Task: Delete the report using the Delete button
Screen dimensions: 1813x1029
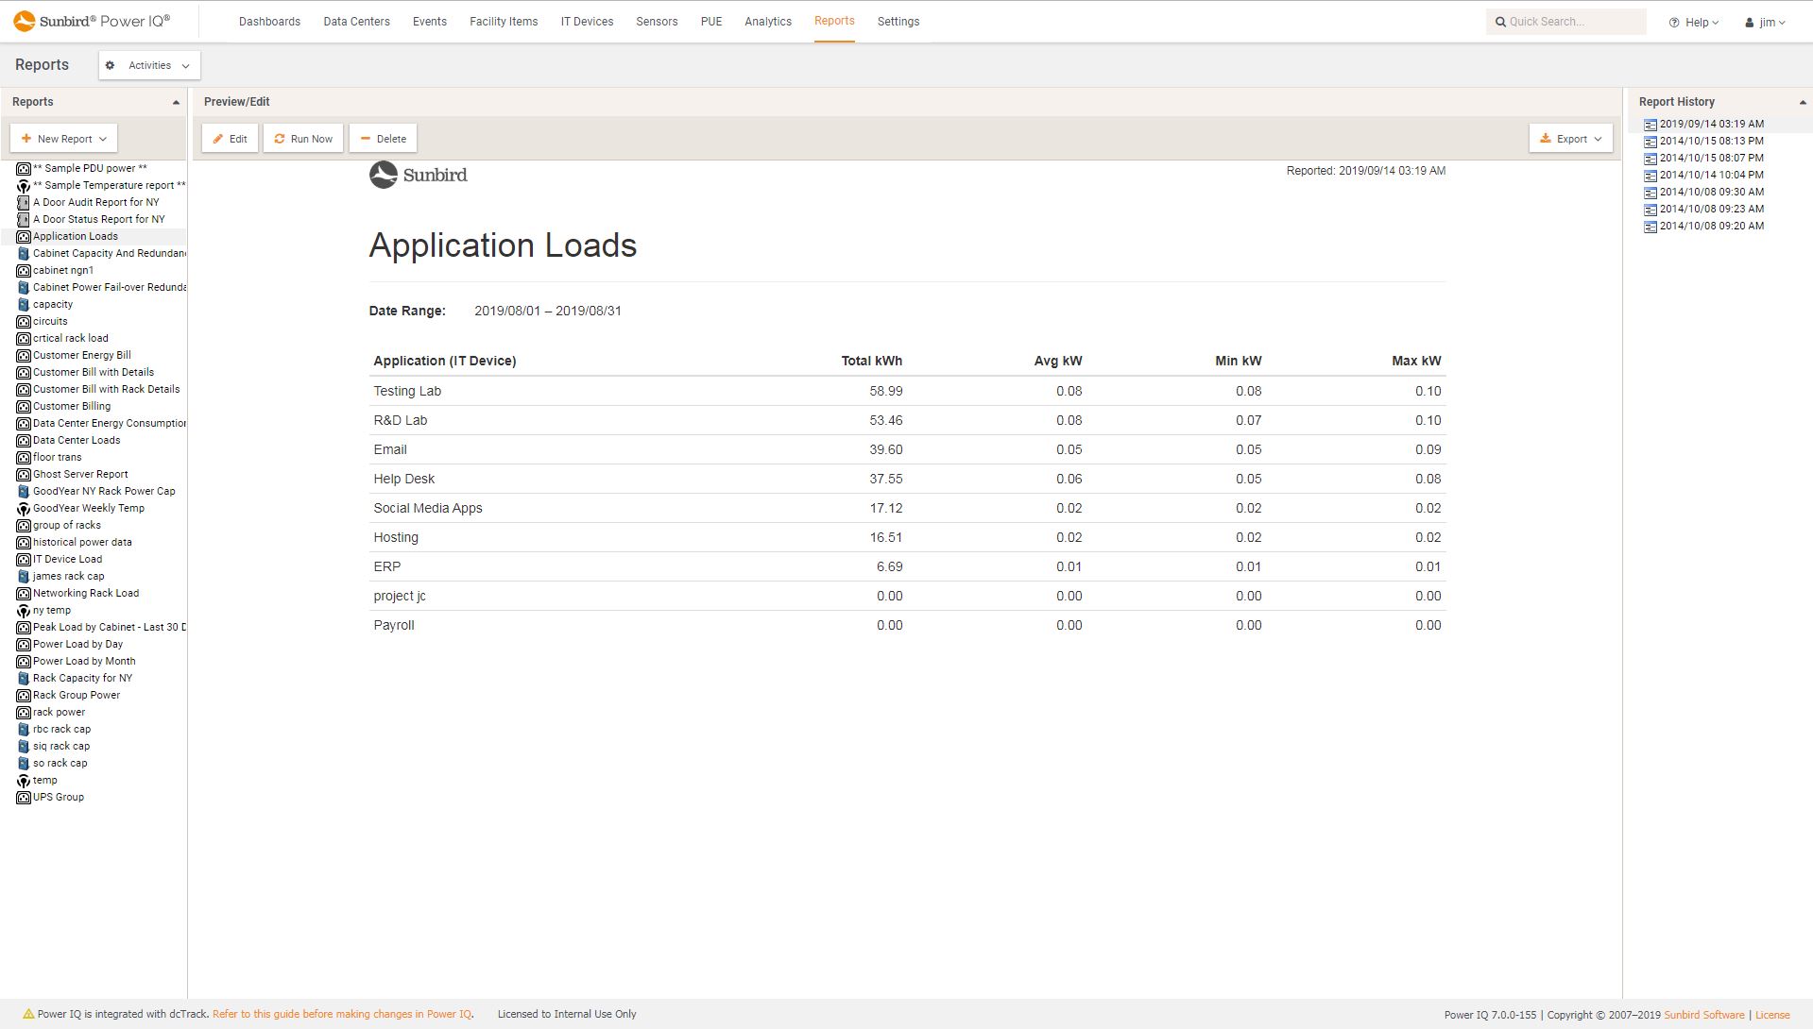Action: [383, 138]
